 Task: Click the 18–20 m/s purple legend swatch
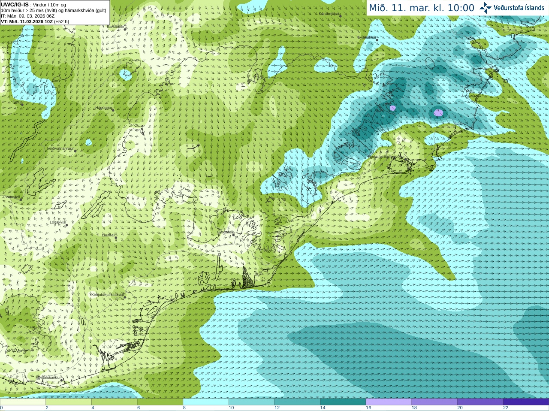tap(434, 402)
